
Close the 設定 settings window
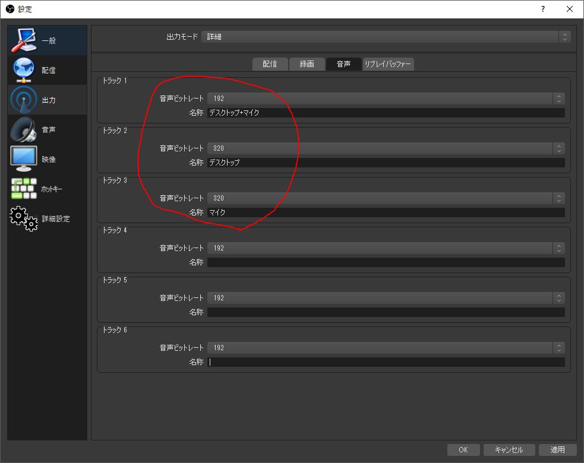[x=570, y=9]
